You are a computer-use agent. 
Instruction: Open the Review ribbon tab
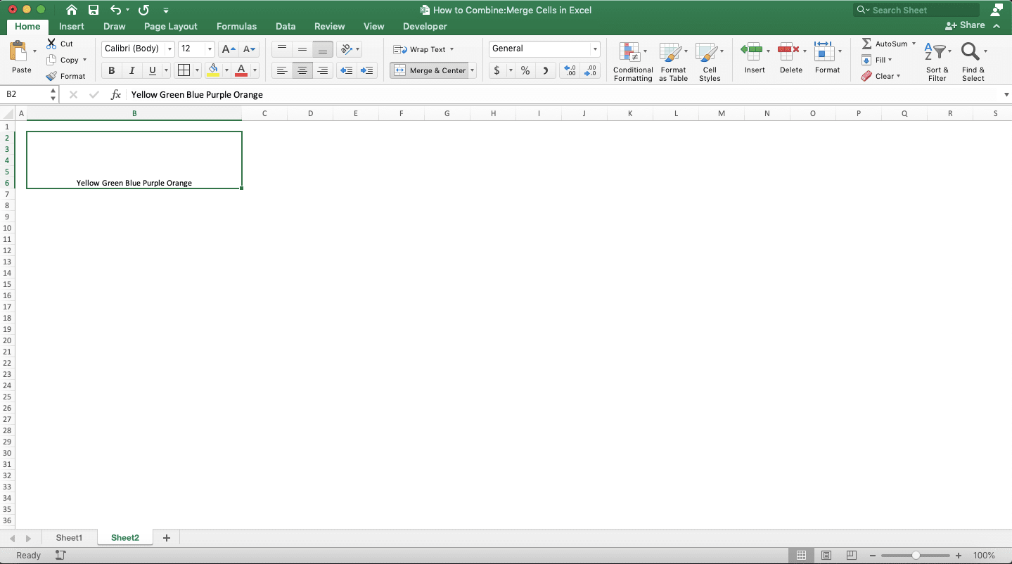pos(329,26)
